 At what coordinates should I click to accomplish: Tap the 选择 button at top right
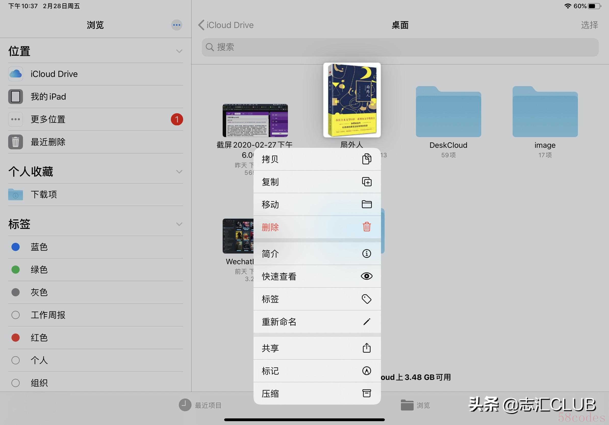coord(589,25)
